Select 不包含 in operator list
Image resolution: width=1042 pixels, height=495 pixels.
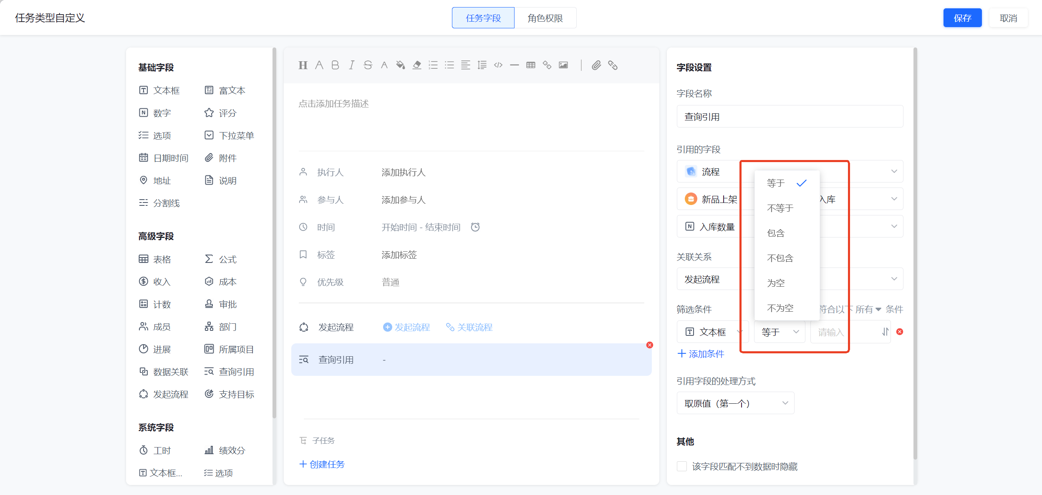(787, 258)
